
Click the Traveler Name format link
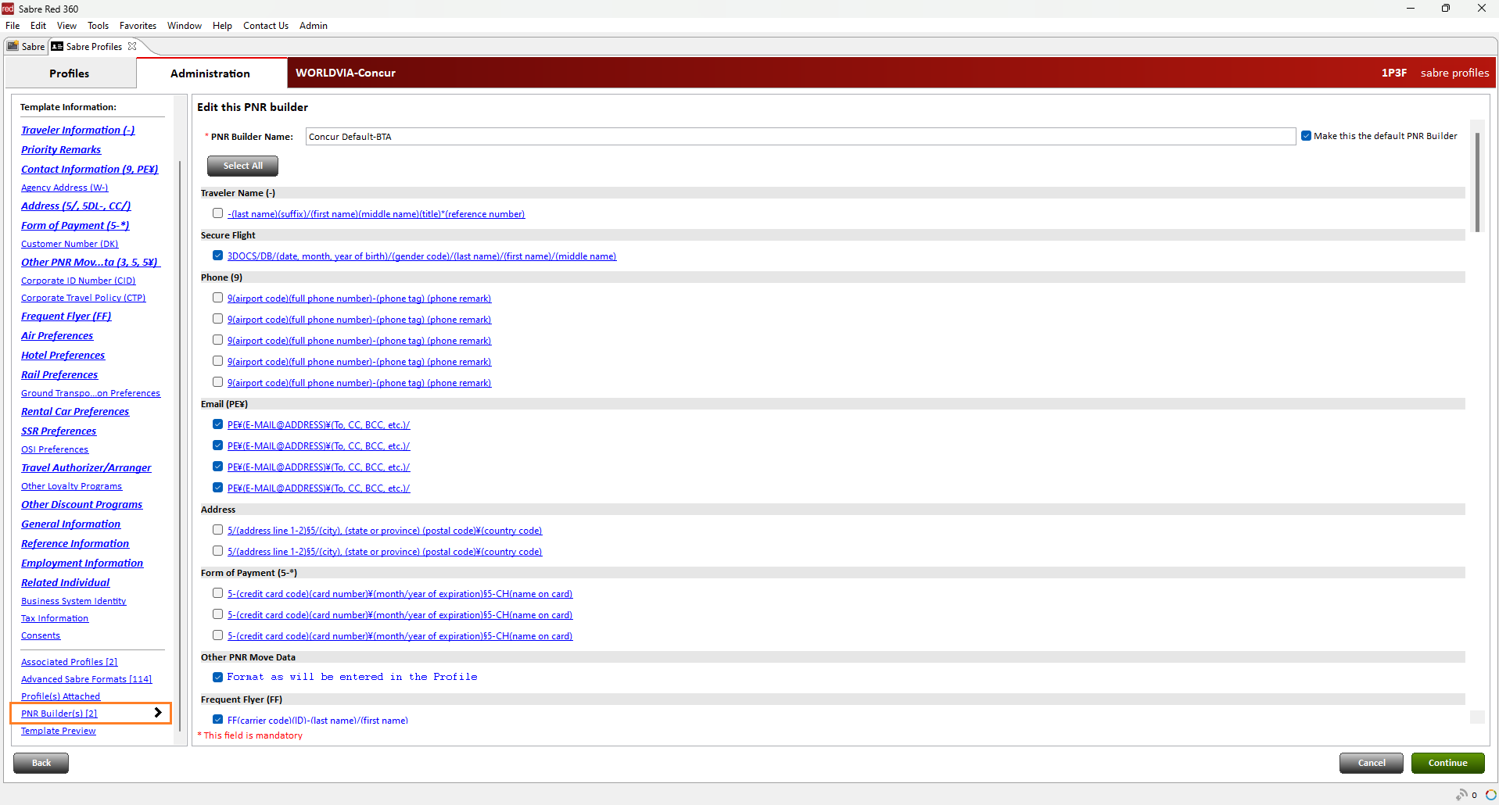click(376, 214)
